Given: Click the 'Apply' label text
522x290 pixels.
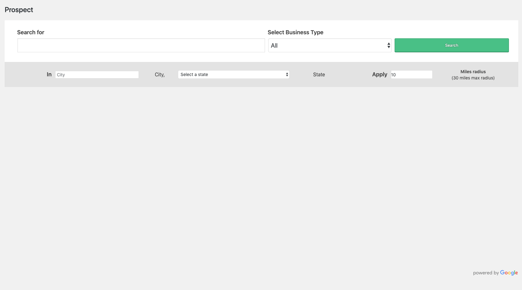Looking at the screenshot, I should coord(380,74).
